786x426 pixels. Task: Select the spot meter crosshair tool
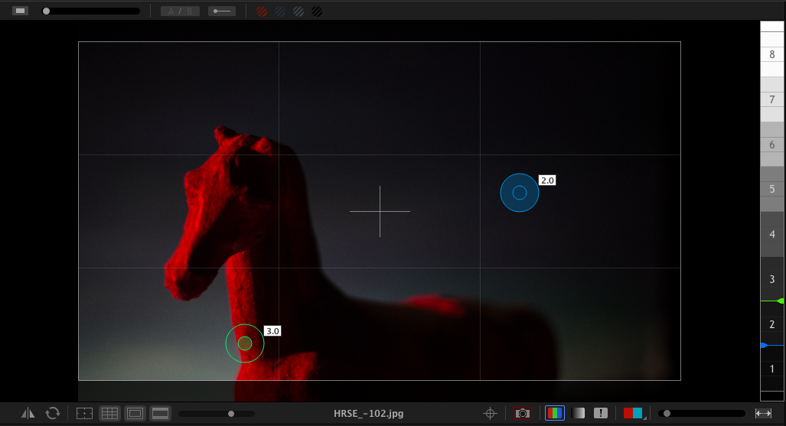coord(490,414)
